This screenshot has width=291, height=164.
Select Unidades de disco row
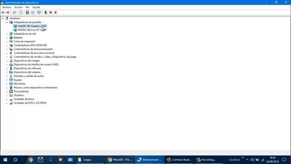tap(24, 99)
